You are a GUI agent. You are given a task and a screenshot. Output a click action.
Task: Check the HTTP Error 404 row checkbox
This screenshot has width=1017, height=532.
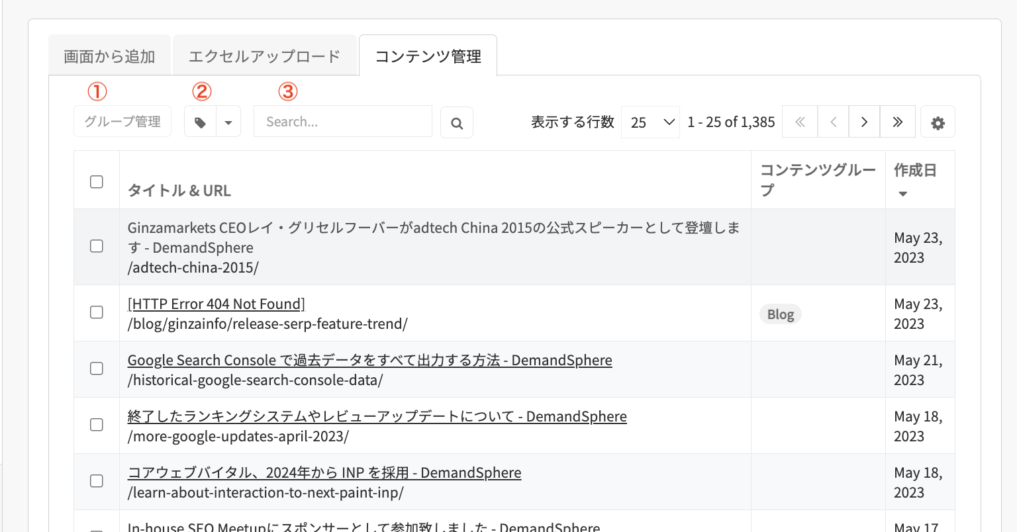(x=97, y=312)
